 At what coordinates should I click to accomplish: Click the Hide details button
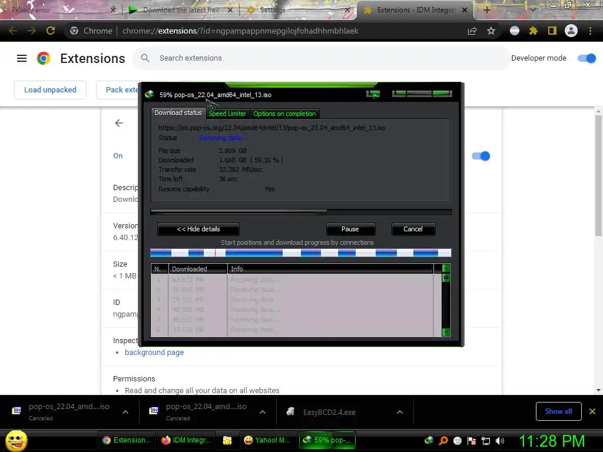[198, 229]
